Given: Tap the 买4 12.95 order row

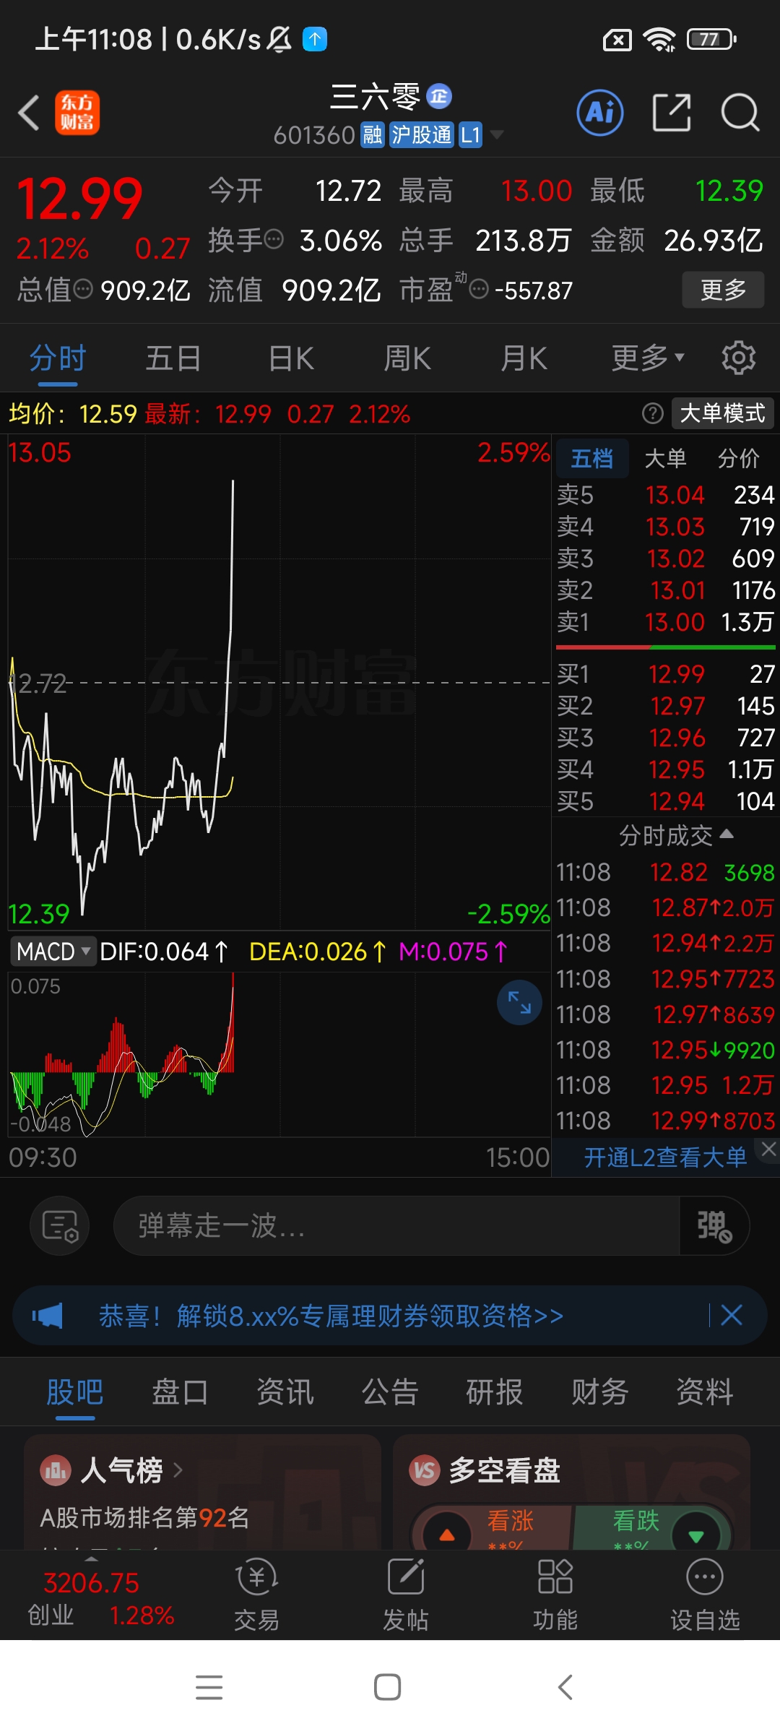Looking at the screenshot, I should 665,769.
